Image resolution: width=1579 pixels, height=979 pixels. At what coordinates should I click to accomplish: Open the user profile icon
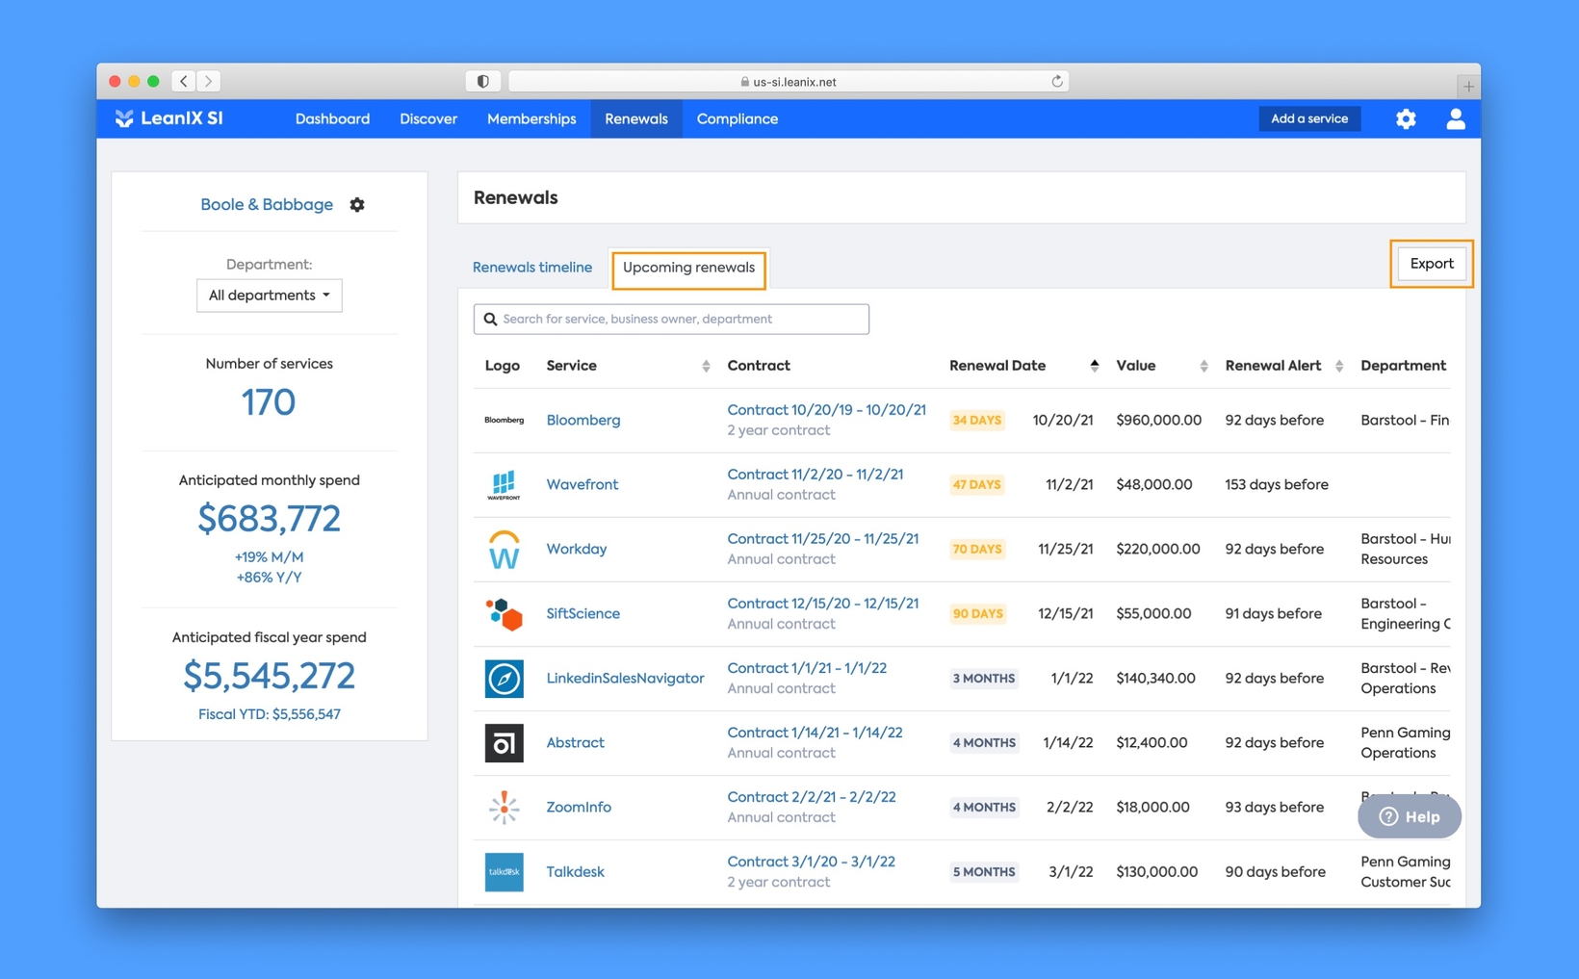(x=1456, y=118)
